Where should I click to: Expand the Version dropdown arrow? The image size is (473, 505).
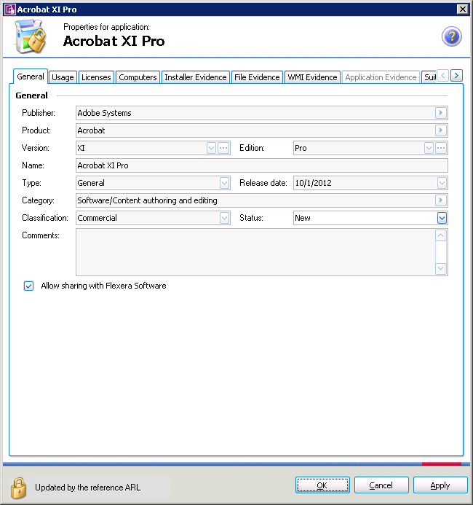211,148
